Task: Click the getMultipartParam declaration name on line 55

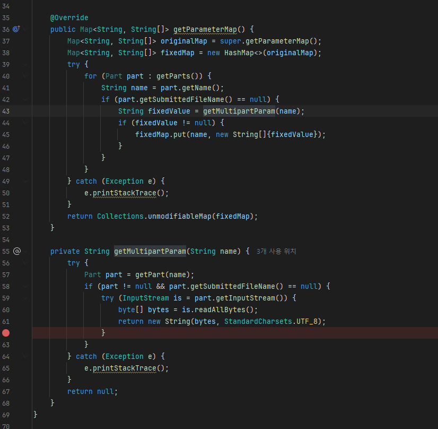Action: click(150, 251)
